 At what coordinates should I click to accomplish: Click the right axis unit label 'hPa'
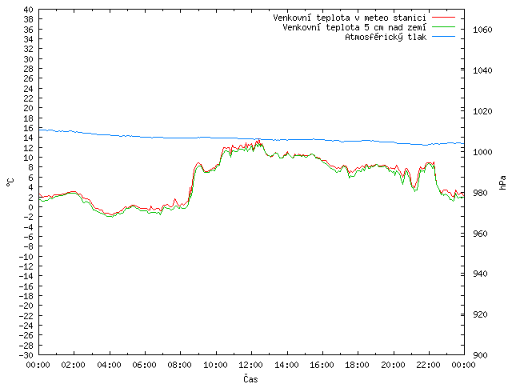tap(502, 182)
